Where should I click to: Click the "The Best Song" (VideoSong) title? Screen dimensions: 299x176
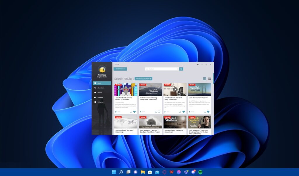click(x=173, y=99)
